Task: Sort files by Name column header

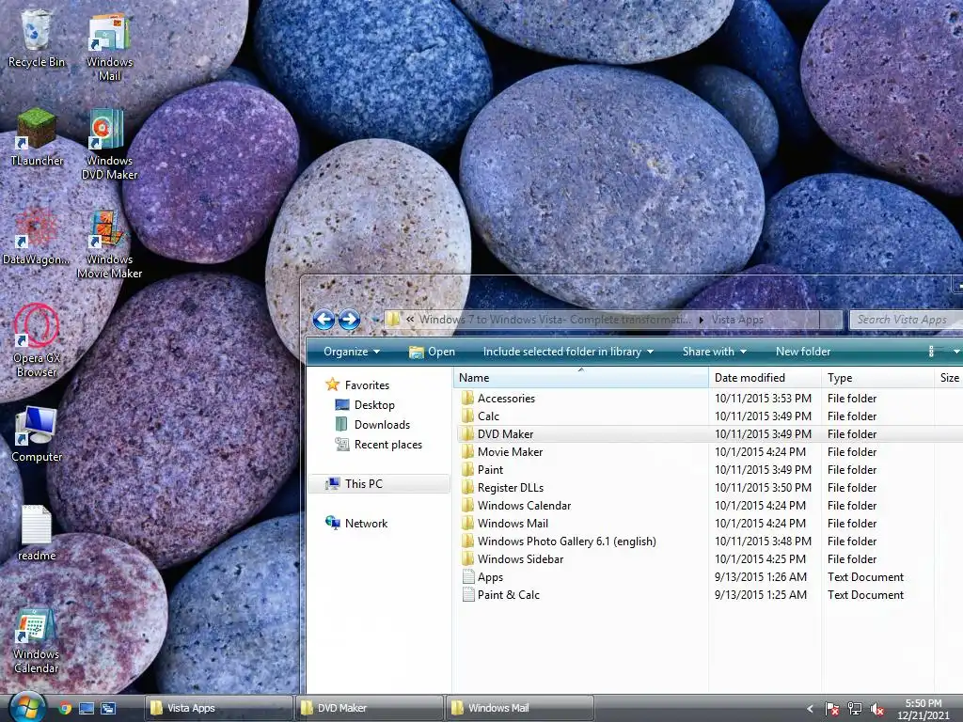Action: (x=580, y=378)
